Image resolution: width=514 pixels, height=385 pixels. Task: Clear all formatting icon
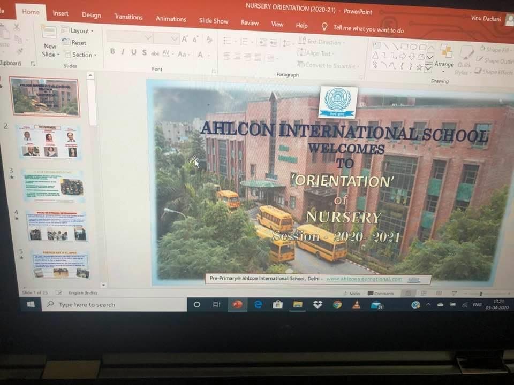coord(209,40)
